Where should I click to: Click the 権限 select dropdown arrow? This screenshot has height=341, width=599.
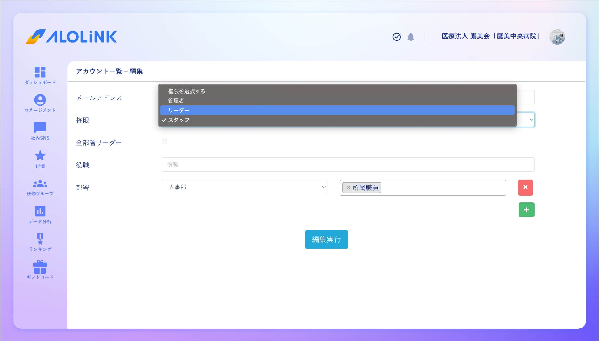[x=531, y=120]
